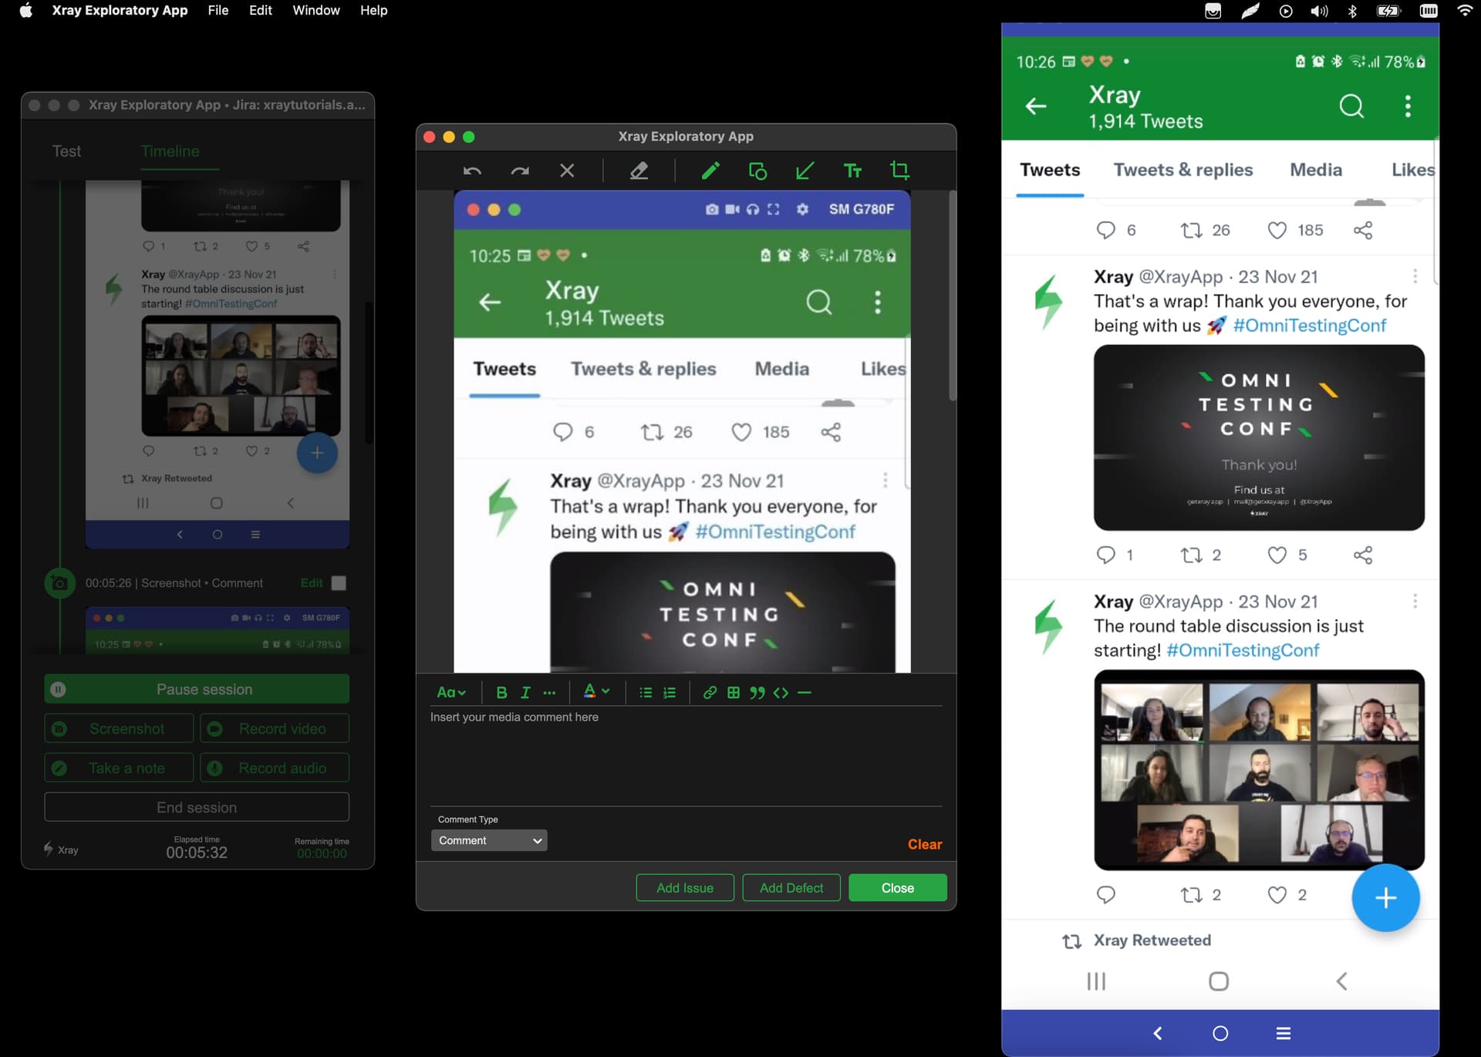Redo annotation in editor toolbar
Screen dimensions: 1481x1057
point(520,171)
